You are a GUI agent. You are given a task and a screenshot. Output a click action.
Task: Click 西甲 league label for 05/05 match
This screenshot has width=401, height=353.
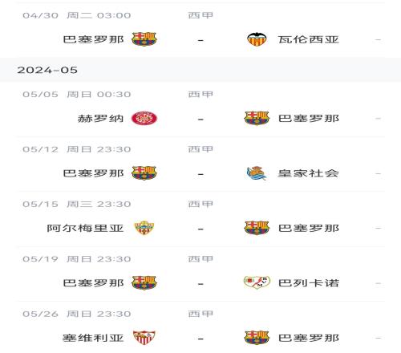[200, 94]
